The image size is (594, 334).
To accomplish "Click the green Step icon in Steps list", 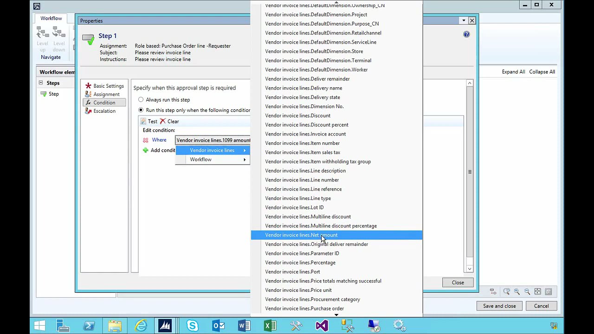I will click(43, 94).
